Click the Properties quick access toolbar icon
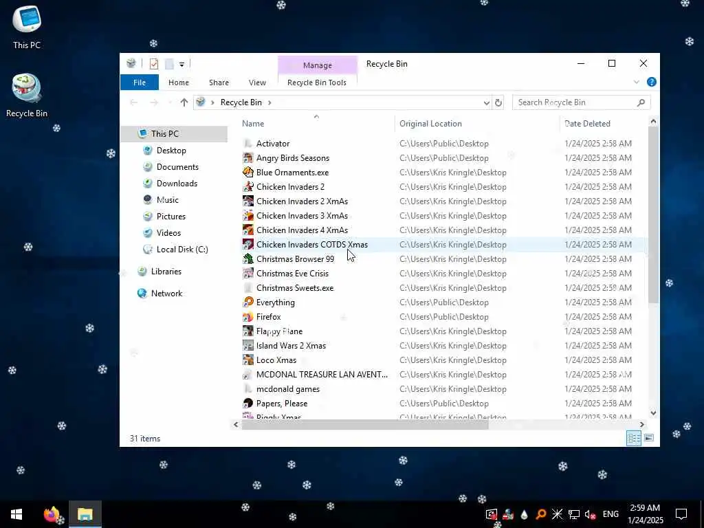The height and width of the screenshot is (528, 704). (x=154, y=64)
